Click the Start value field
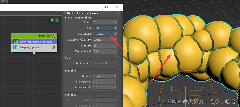Image resolution: width=240 pixels, height=107 pixels. pos(104,22)
